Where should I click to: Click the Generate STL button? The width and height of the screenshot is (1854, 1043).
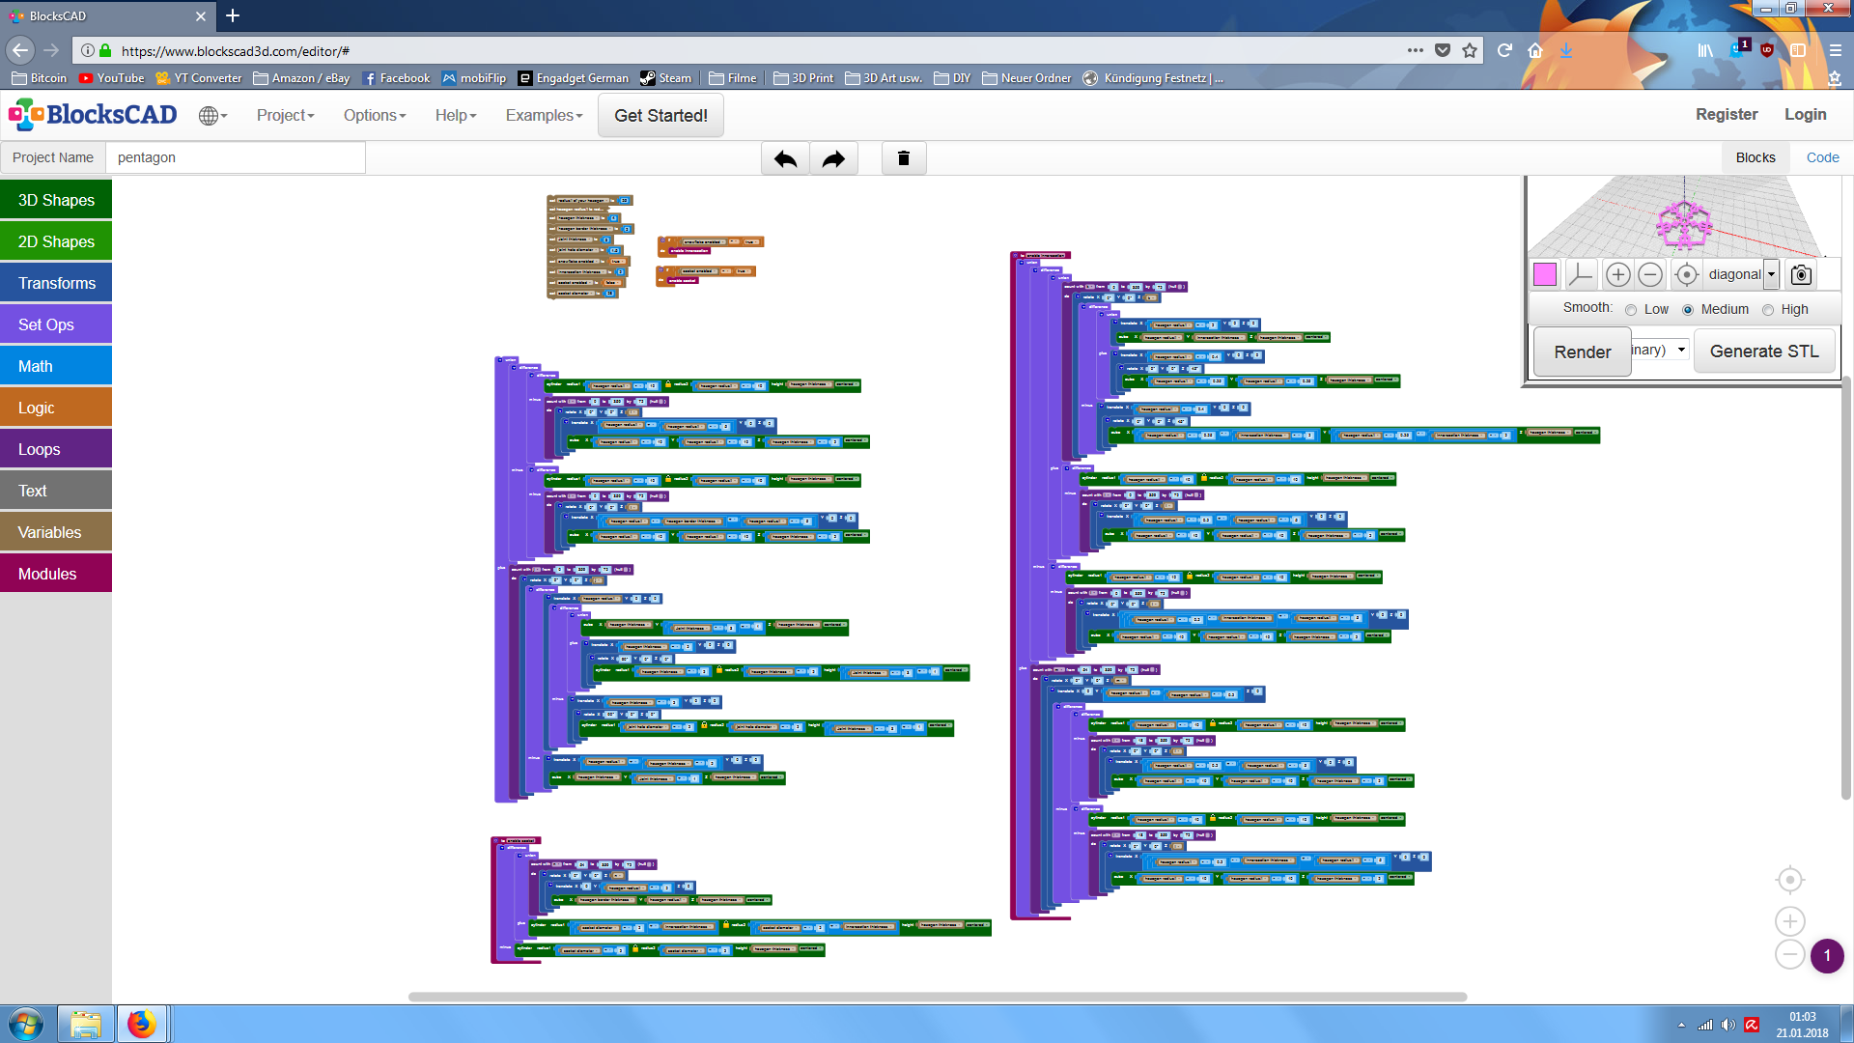(1764, 352)
